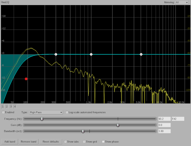This screenshot has width=191, height=146.
Task: Switch to band tab 2
Action: pyautogui.click(x=7, y=106)
